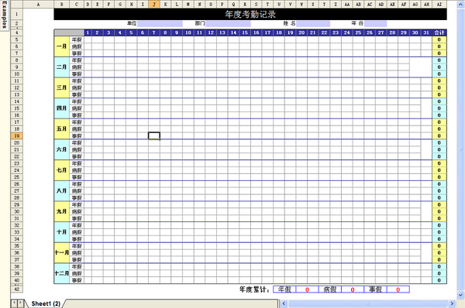Image resolution: width=465 pixels, height=308 pixels.
Task: Click the day 15 header cell
Action: pyautogui.click(x=245, y=33)
